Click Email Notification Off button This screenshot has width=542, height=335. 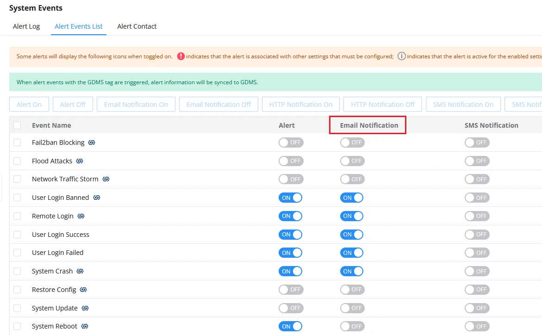[x=219, y=105]
